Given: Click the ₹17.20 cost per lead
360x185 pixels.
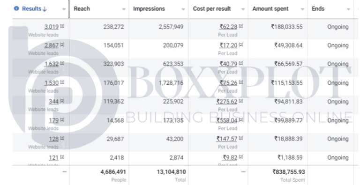Looking at the screenshot, I should tap(228, 45).
